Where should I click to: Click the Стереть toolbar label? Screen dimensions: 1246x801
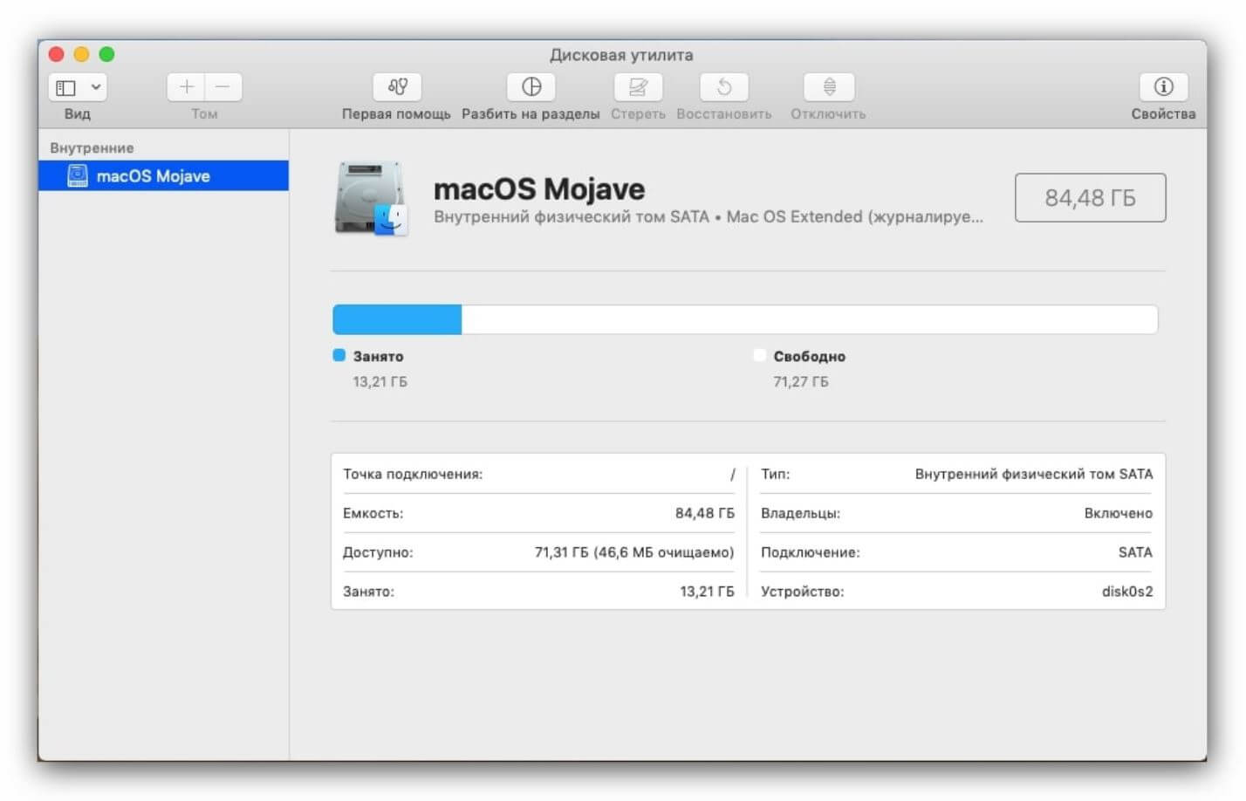point(638,114)
